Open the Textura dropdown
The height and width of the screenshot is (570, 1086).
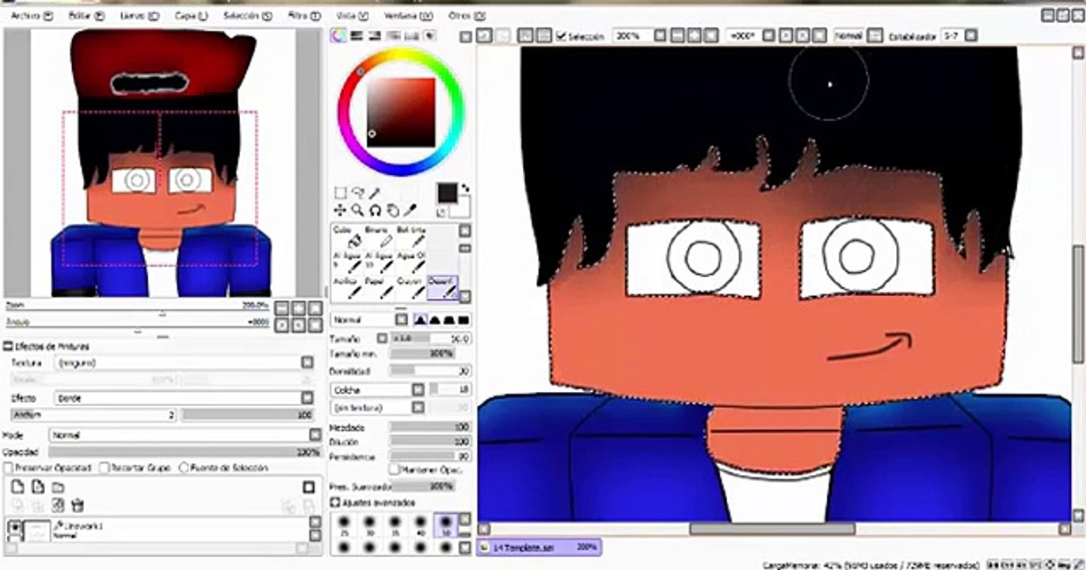(x=185, y=363)
